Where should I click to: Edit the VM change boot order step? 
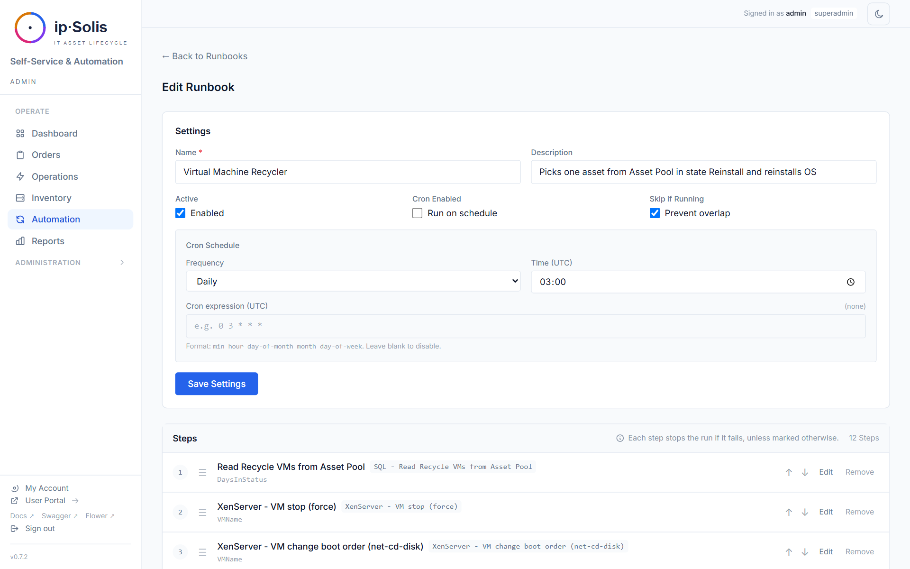pos(826,552)
